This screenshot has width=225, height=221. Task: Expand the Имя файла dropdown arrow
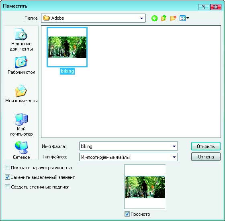pos(174,146)
